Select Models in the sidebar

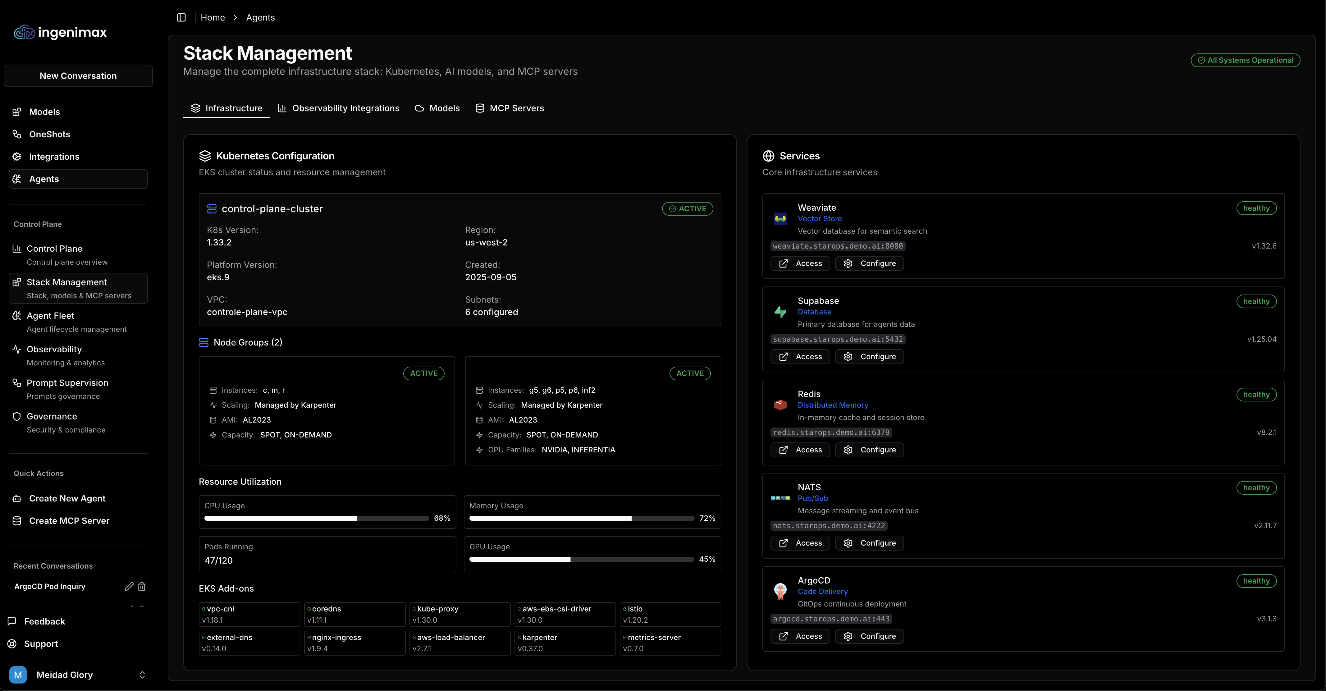44,112
